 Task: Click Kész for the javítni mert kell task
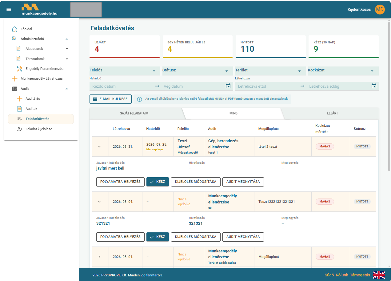click(158, 182)
